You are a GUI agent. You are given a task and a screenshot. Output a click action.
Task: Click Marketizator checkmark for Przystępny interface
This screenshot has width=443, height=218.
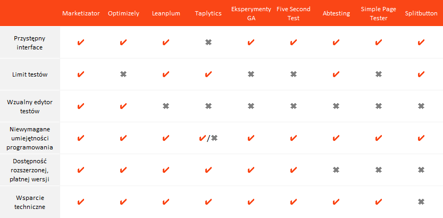(81, 43)
